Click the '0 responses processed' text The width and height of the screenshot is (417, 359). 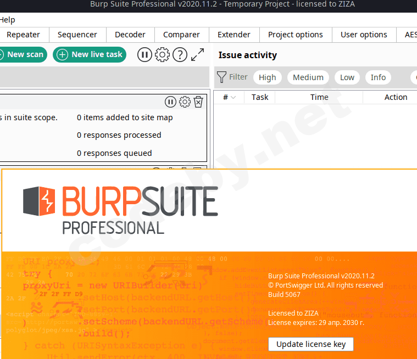119,135
